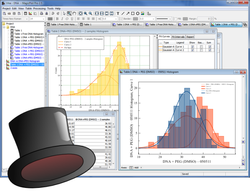The height and width of the screenshot is (195, 250).
Task: Click the plus zoom button on figure window
Action: (243, 142)
